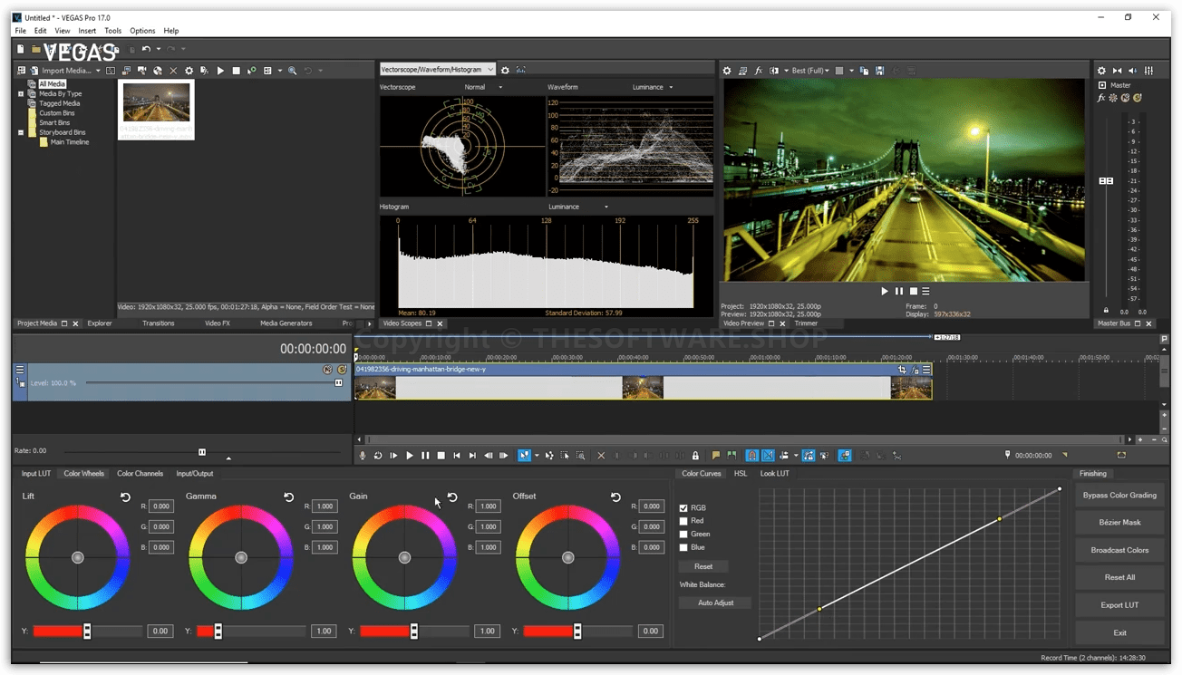This screenshot has height=675, width=1182.
Task: Click the Auto Adjust white balance button
Action: click(715, 603)
